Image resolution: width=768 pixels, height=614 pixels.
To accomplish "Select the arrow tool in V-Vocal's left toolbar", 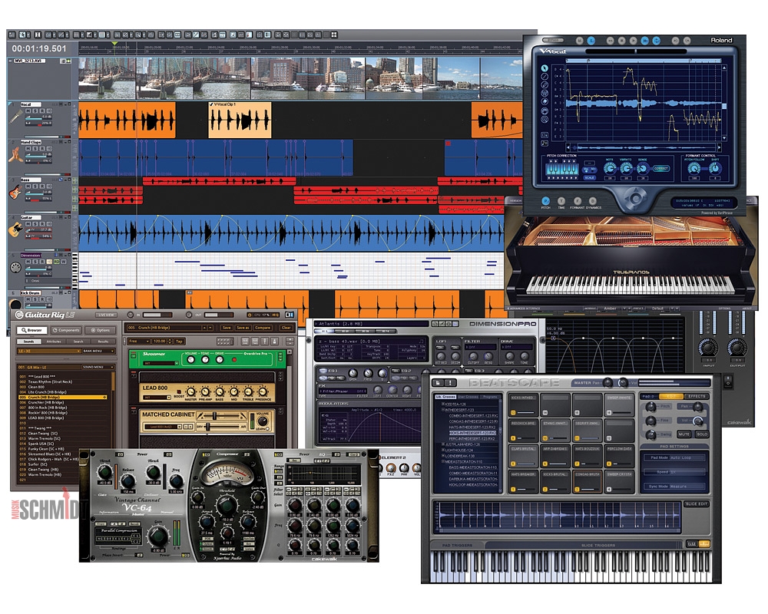I will pos(545,69).
